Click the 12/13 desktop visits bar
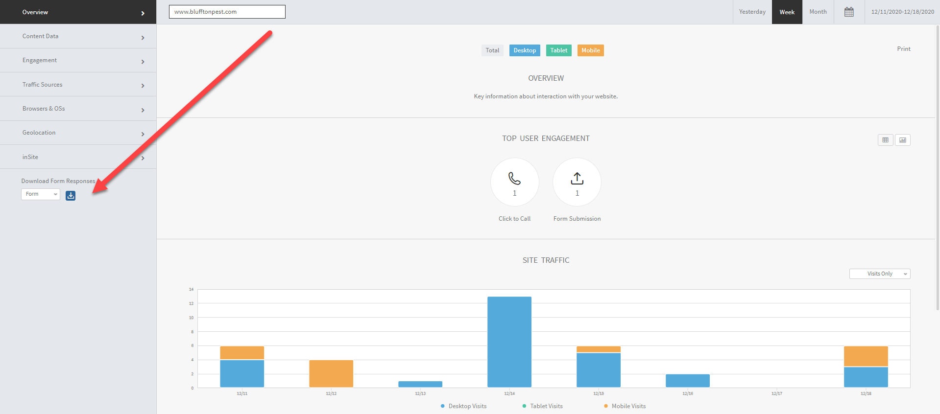The width and height of the screenshot is (940, 414). 420,384
